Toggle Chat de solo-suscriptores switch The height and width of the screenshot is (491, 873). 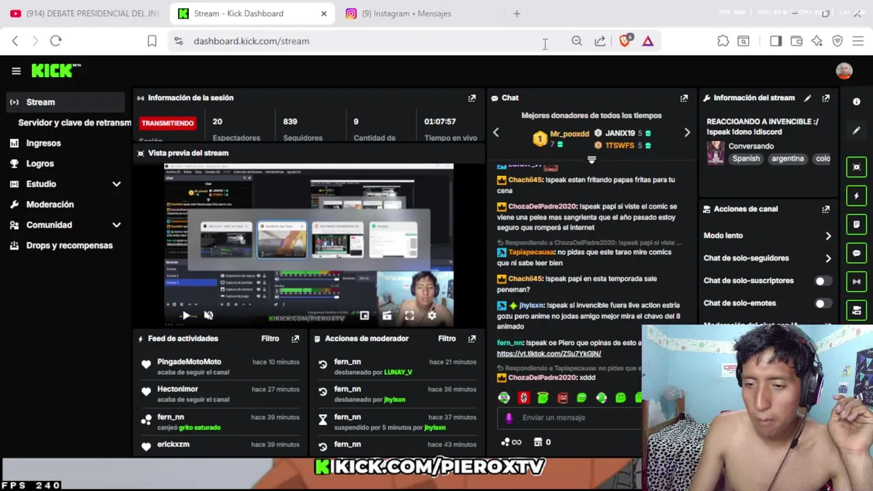822,281
